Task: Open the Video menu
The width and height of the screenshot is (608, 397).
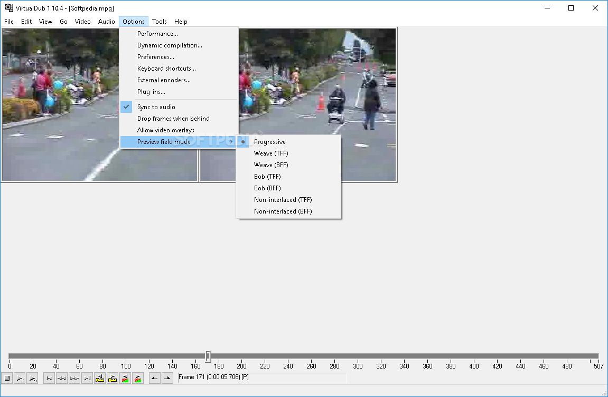Action: (x=82, y=22)
